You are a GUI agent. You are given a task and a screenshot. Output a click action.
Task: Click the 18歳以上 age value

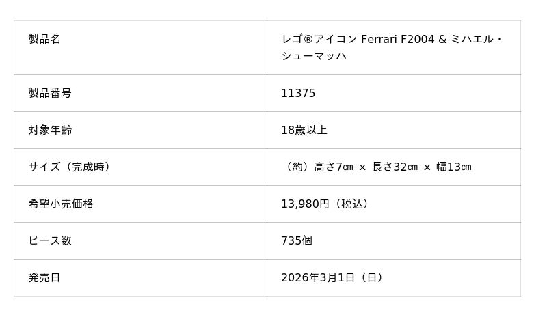click(304, 130)
